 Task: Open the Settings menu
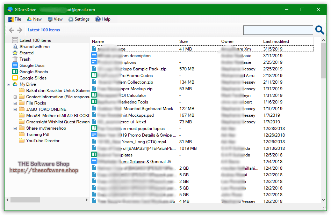tap(79, 19)
